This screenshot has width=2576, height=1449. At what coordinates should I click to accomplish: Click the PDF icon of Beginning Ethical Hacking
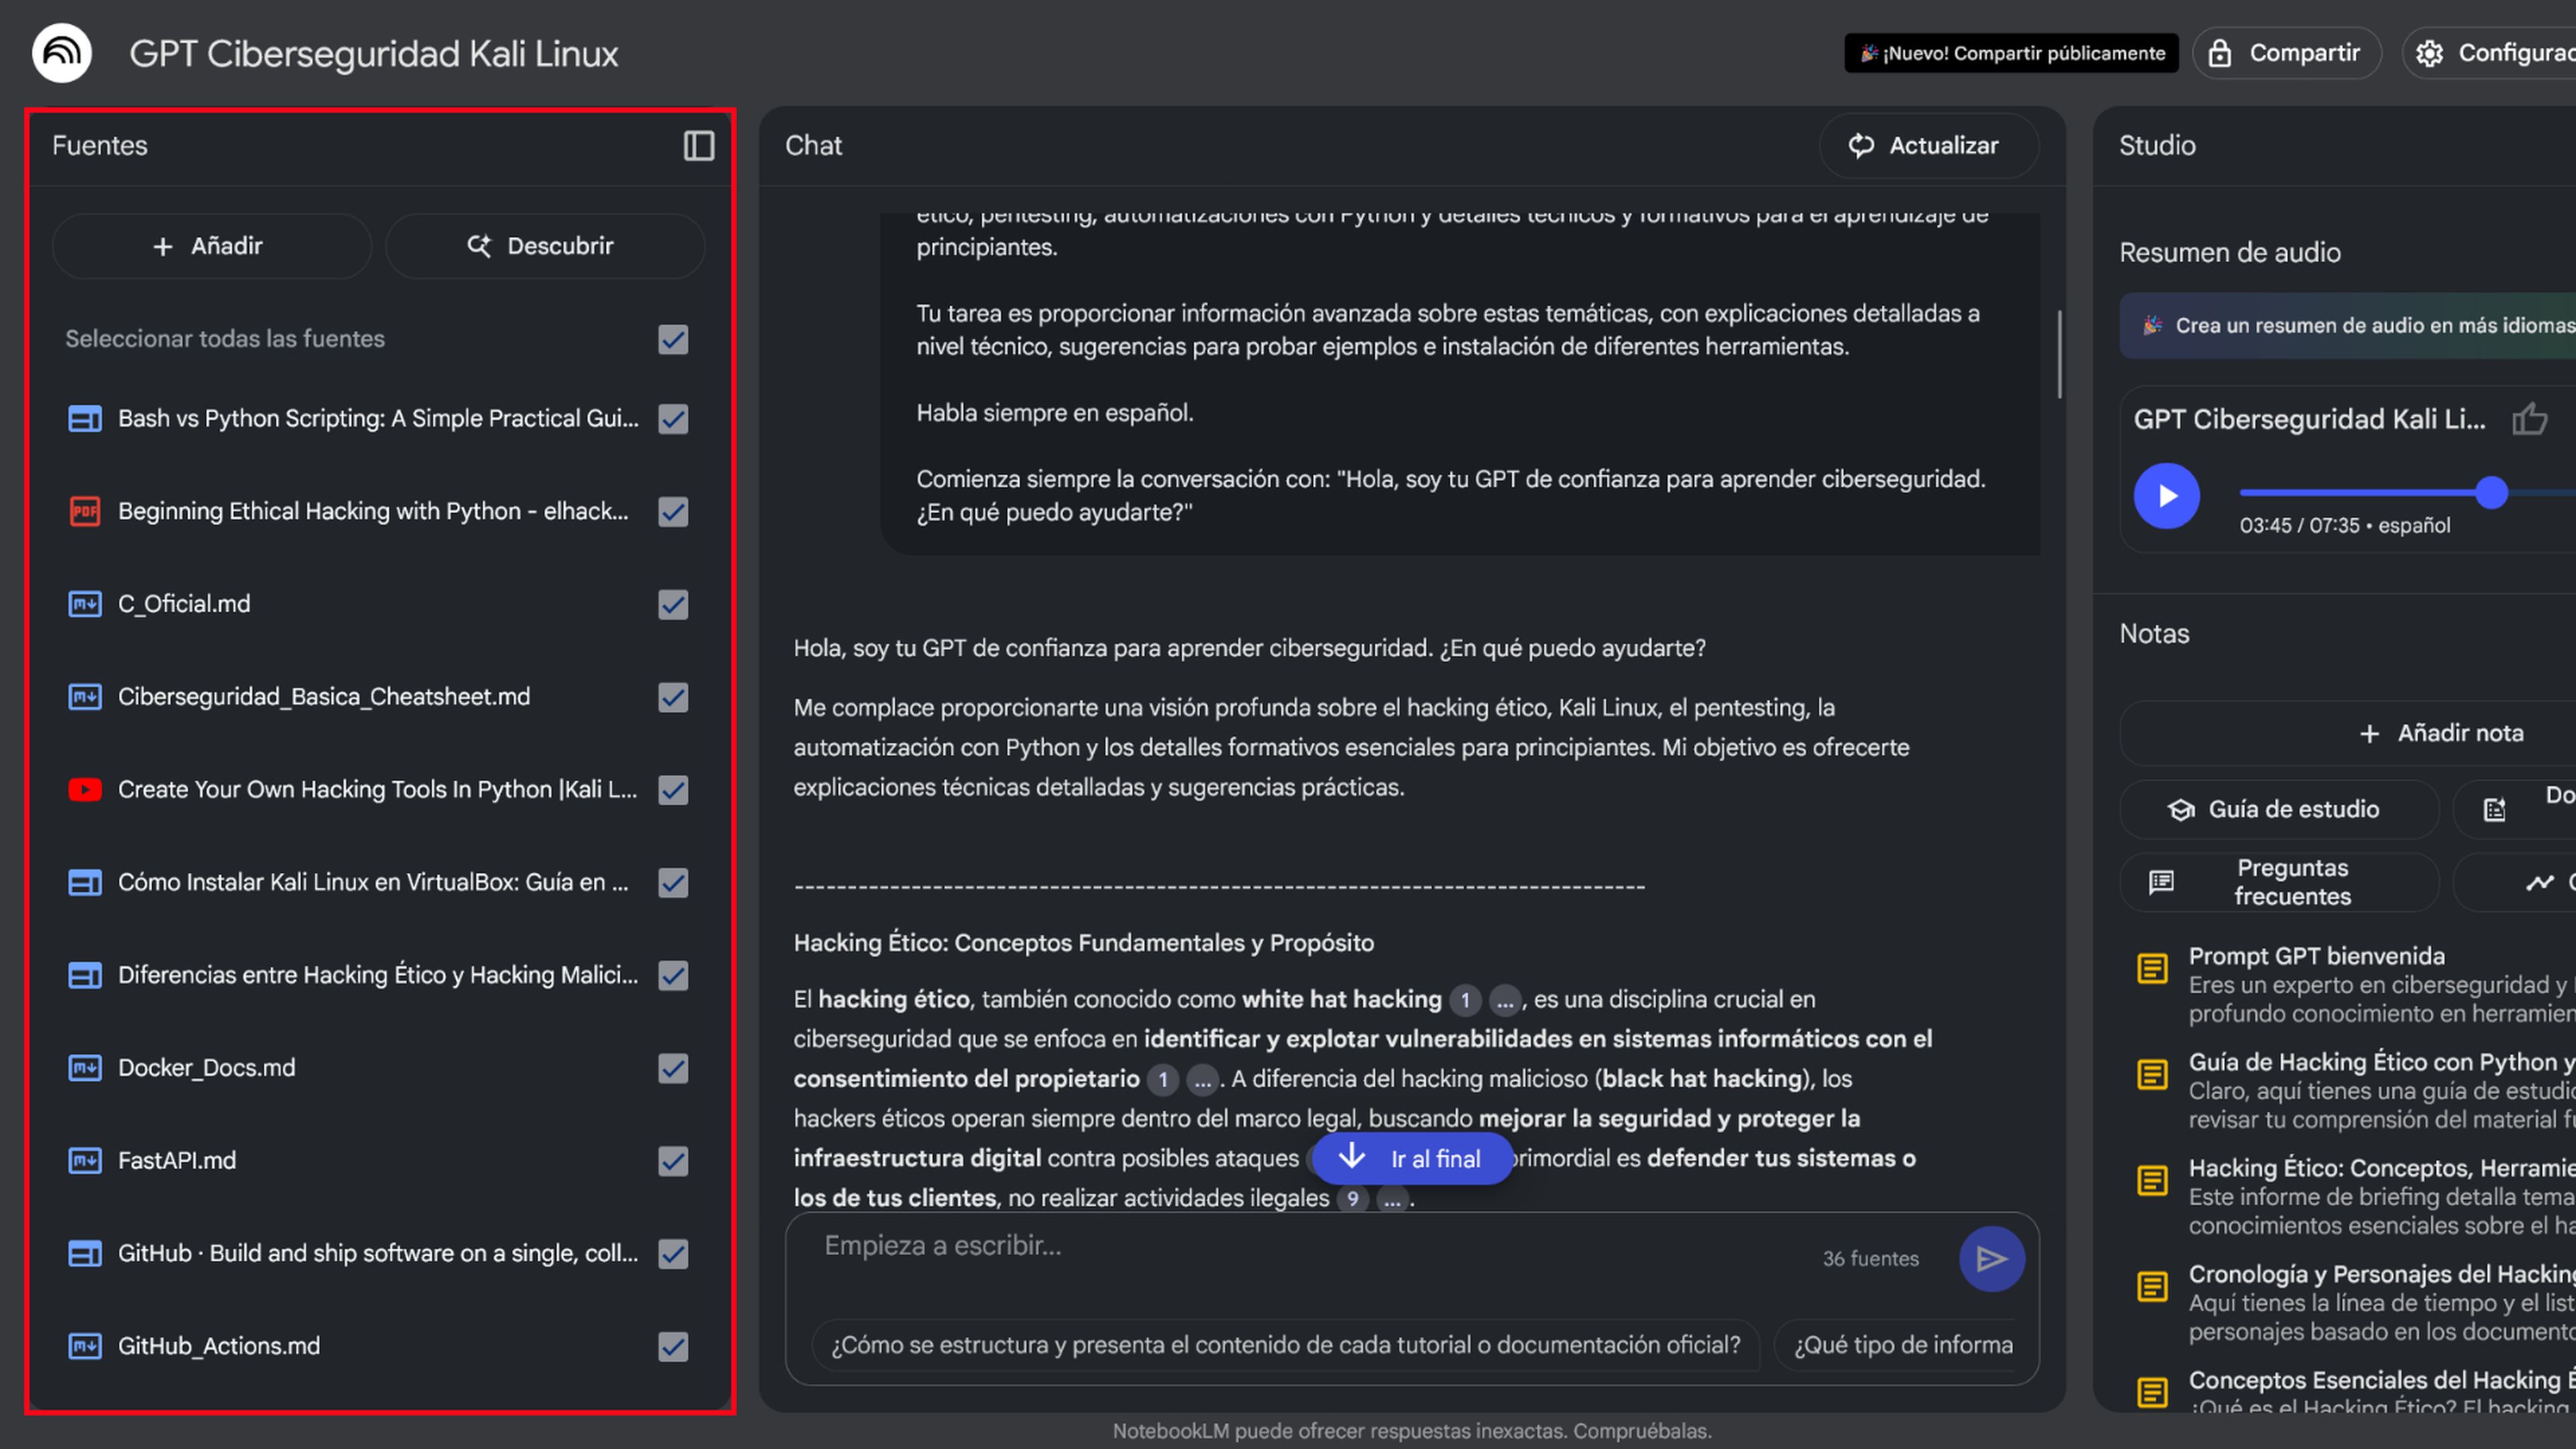point(85,512)
